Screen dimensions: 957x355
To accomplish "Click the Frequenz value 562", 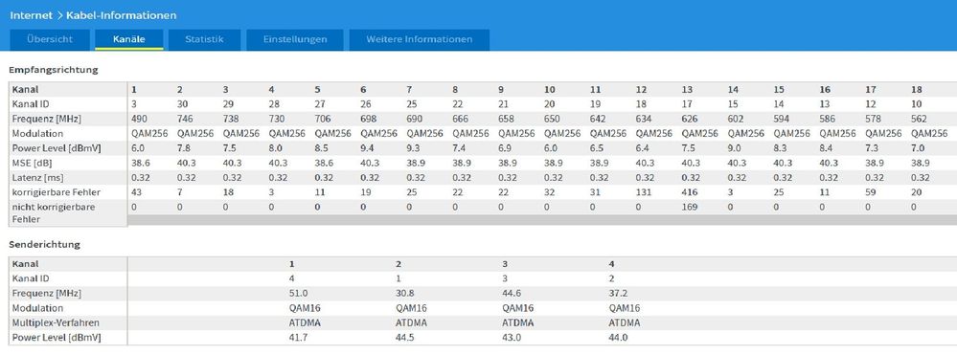I will coord(919,119).
